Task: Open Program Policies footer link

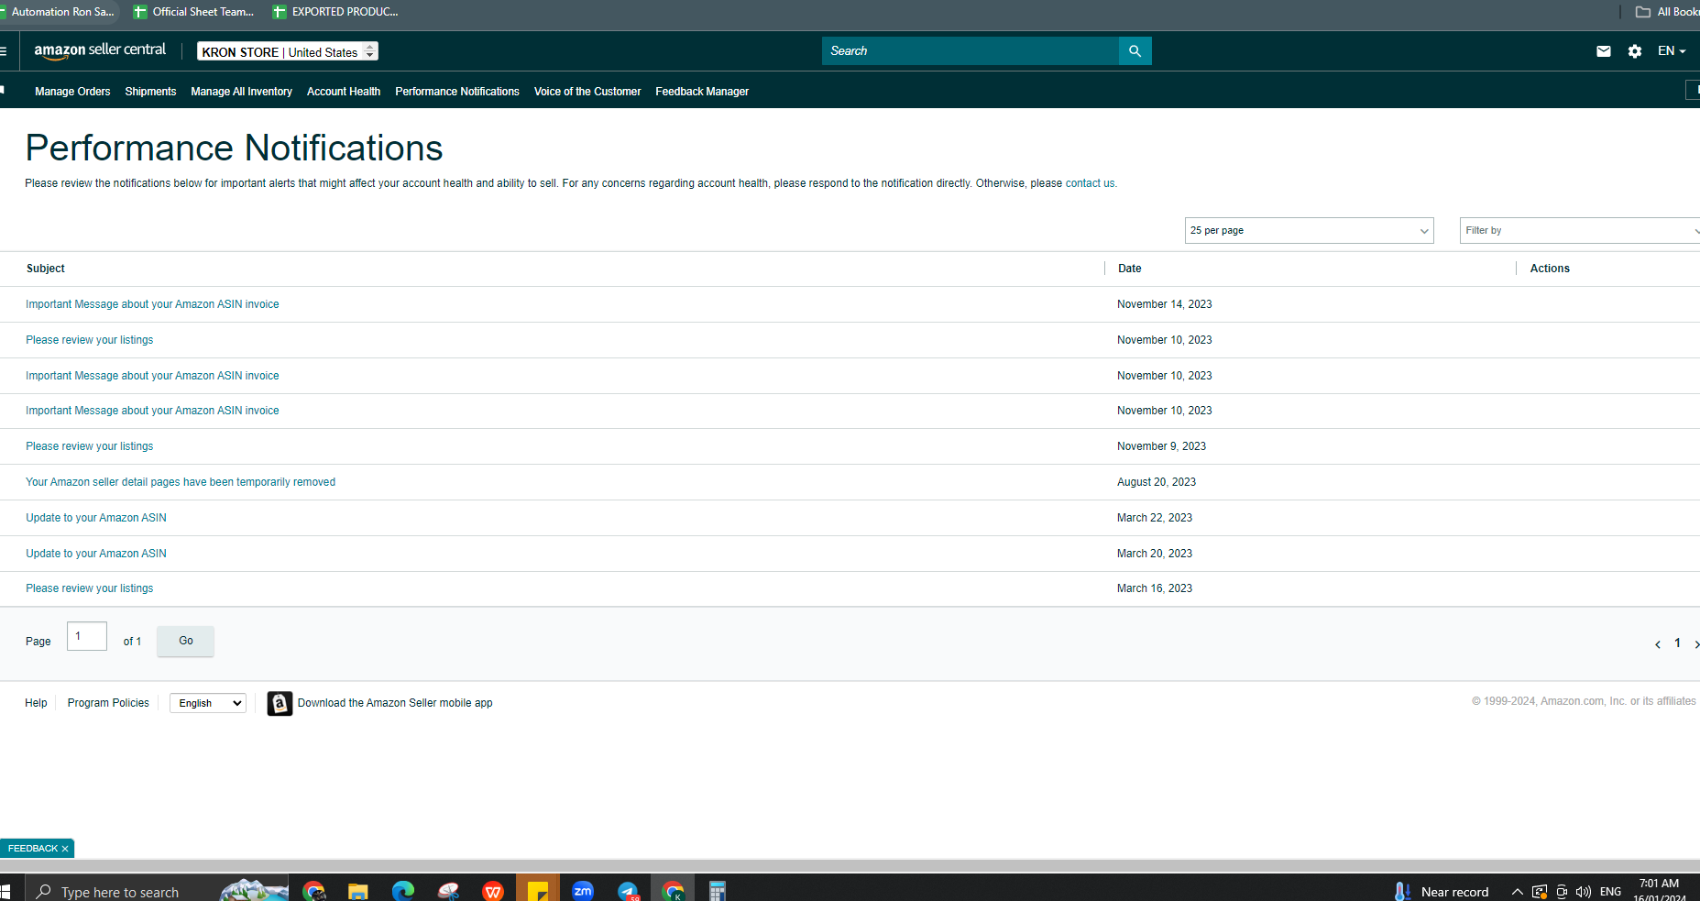Action: point(108,703)
